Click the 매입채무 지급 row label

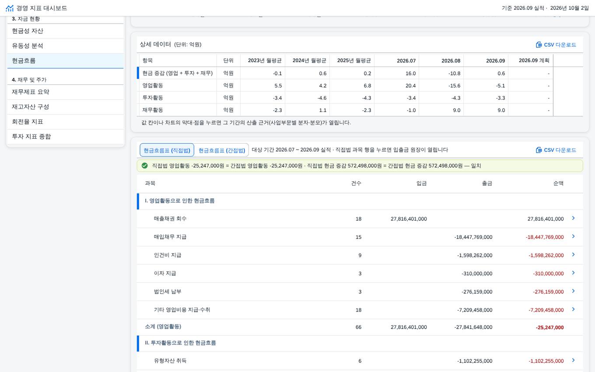pyautogui.click(x=170, y=237)
